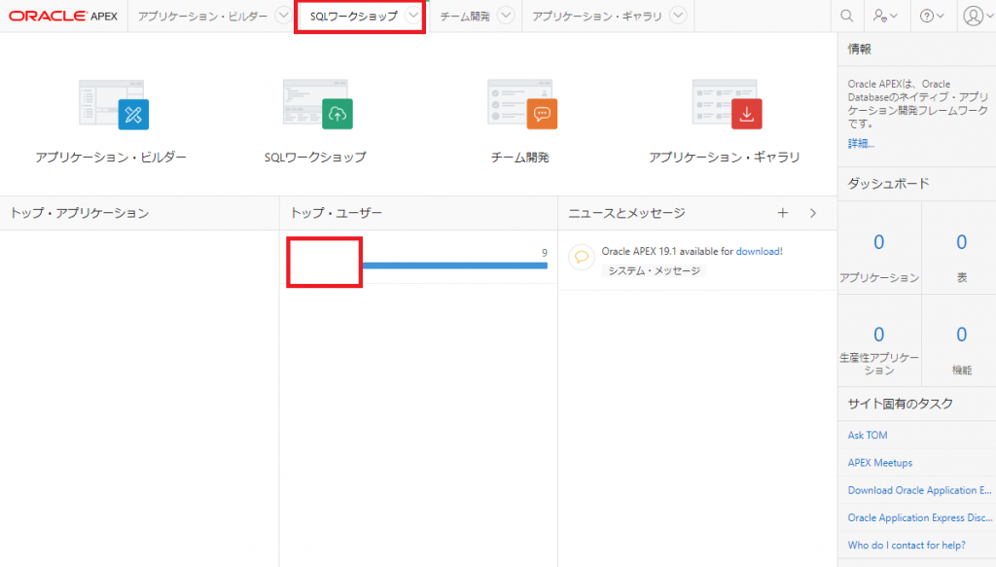Viewport: 996px width, 567px height.
Task: Click the value 9 above user bar
Action: point(545,253)
